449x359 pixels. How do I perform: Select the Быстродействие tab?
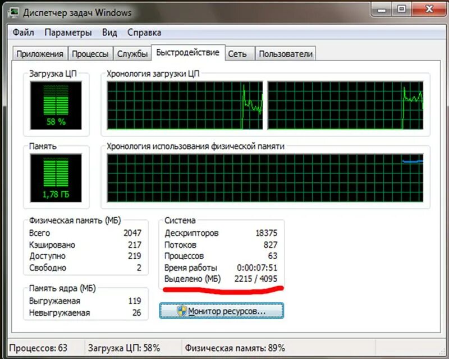coord(188,52)
